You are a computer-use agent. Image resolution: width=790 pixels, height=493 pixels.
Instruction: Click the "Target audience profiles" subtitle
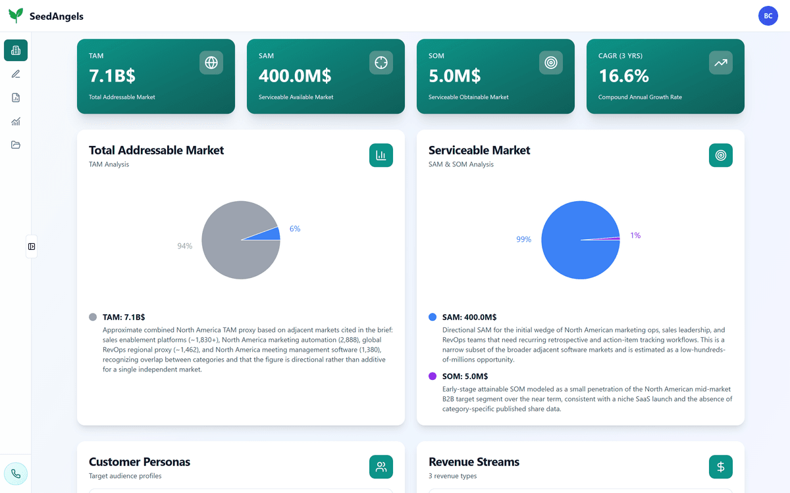(125, 476)
